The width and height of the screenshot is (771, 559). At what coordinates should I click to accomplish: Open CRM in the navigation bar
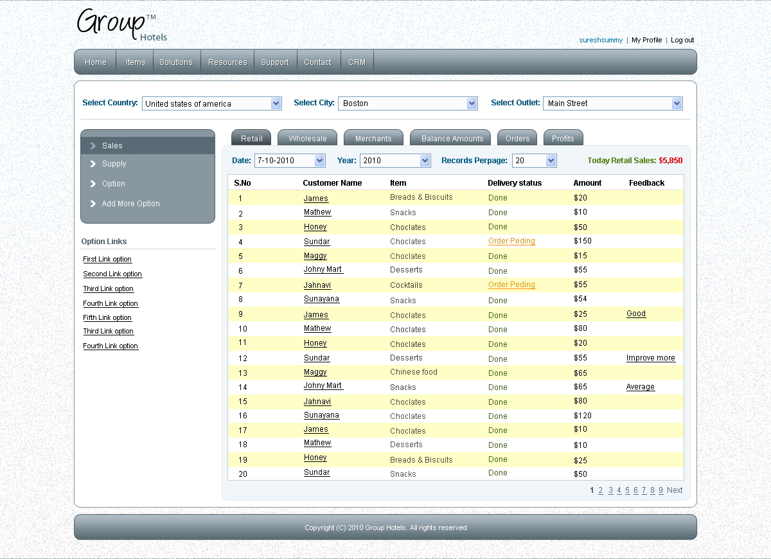(357, 62)
